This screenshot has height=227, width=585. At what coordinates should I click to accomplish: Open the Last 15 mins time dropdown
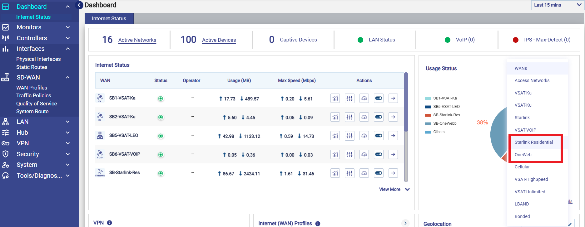point(557,5)
